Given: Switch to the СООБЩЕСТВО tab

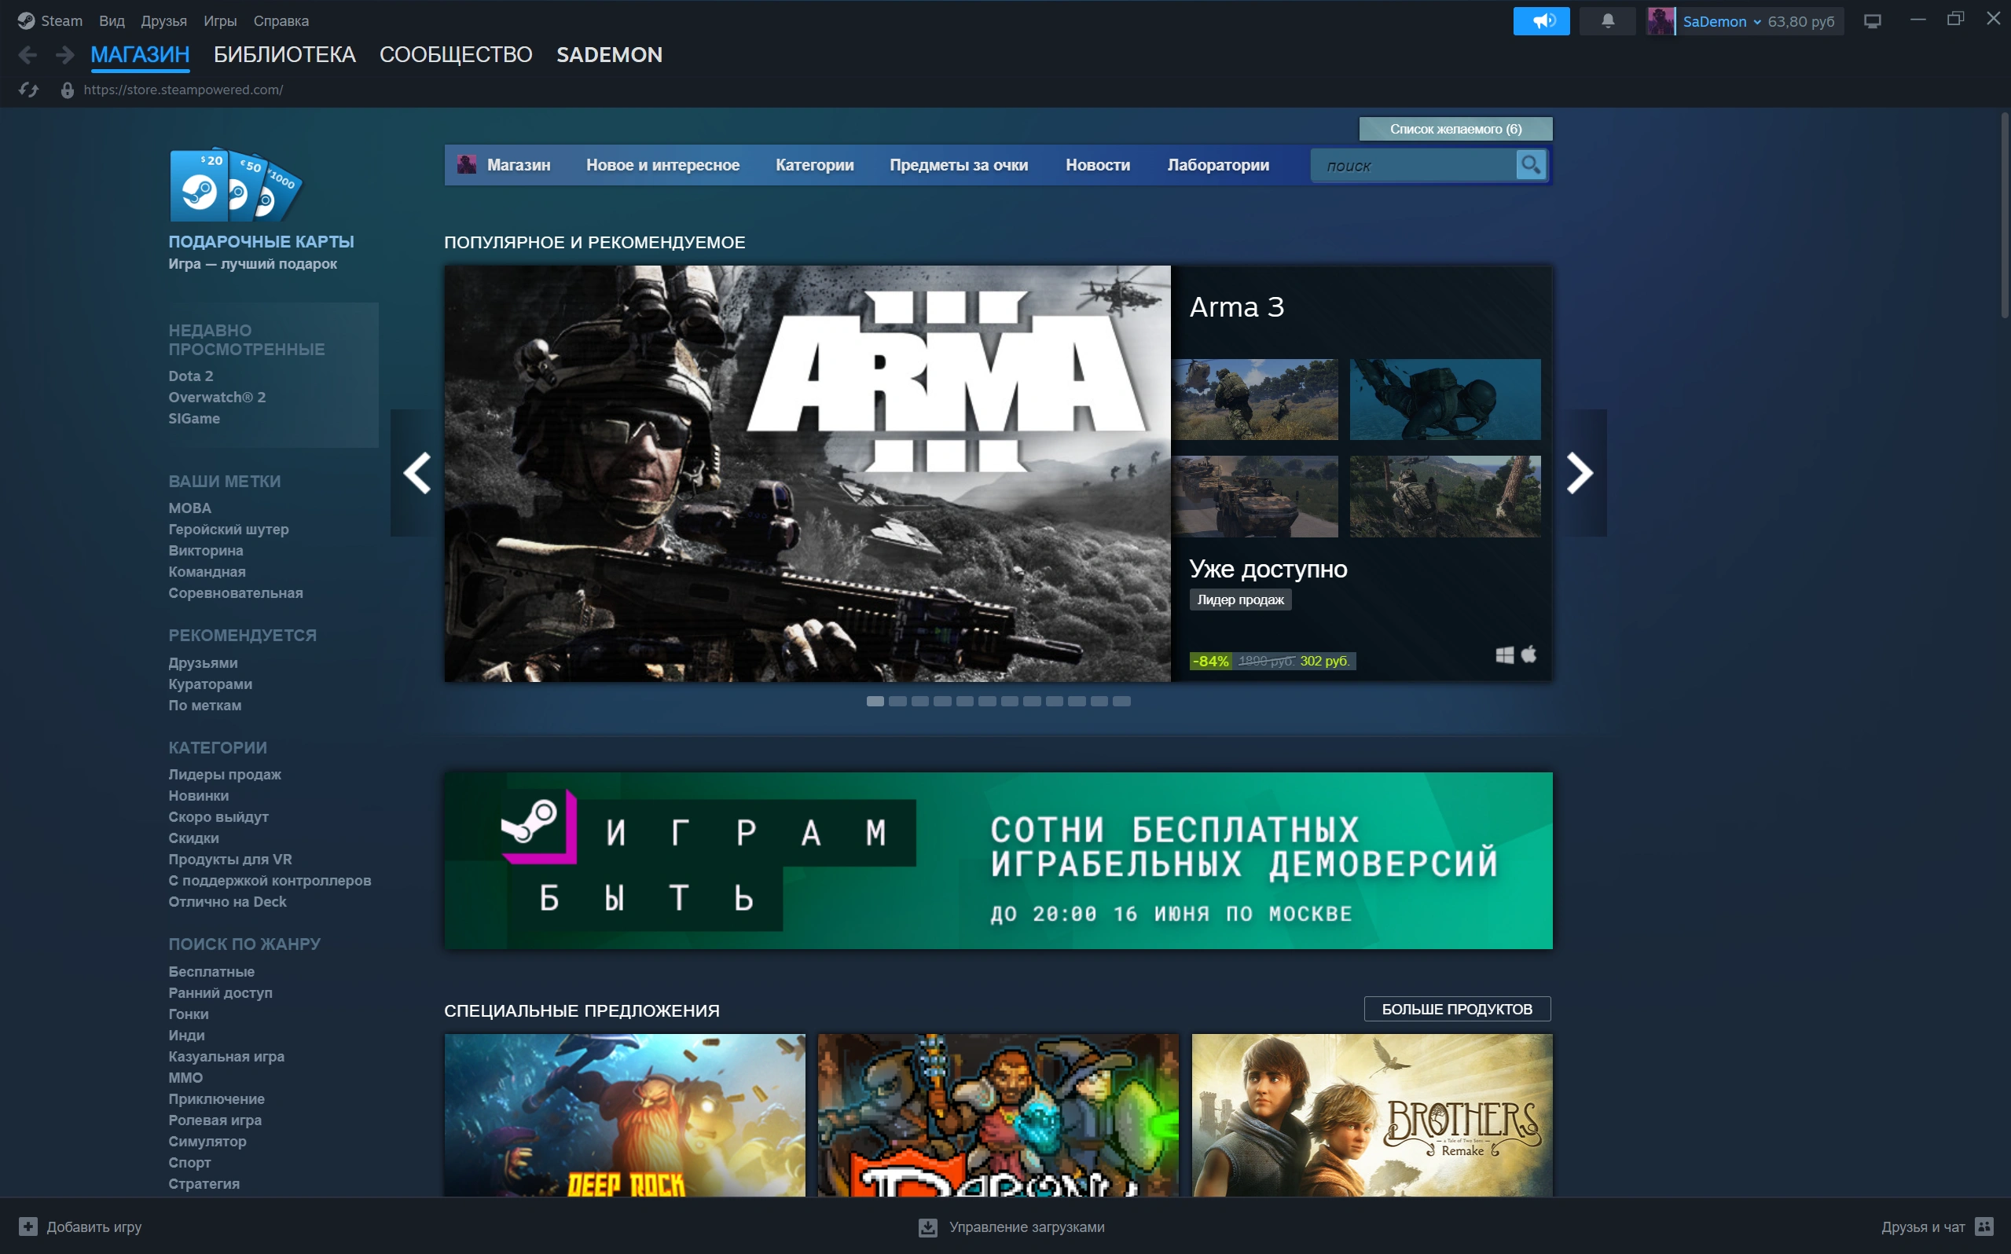Looking at the screenshot, I should pyautogui.click(x=455, y=55).
